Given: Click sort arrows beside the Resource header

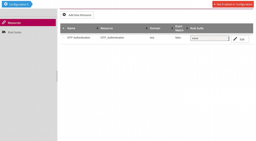Looking at the screenshot, I should pyautogui.click(x=147, y=28).
